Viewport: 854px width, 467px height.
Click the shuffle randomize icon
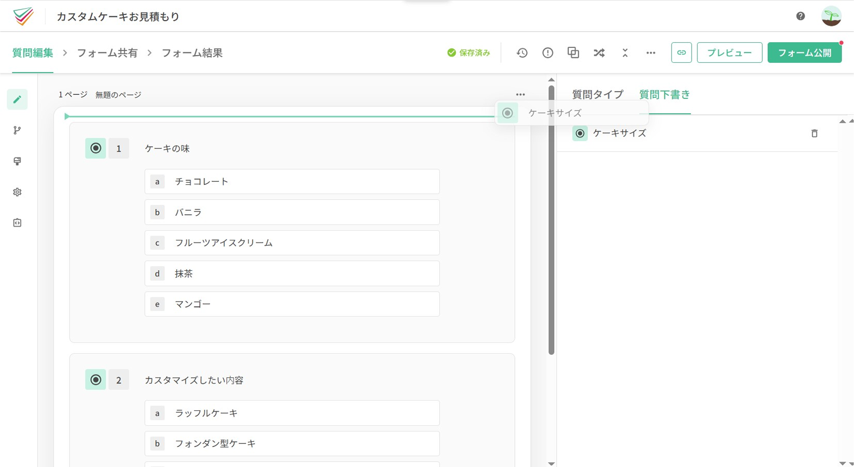[x=599, y=53]
